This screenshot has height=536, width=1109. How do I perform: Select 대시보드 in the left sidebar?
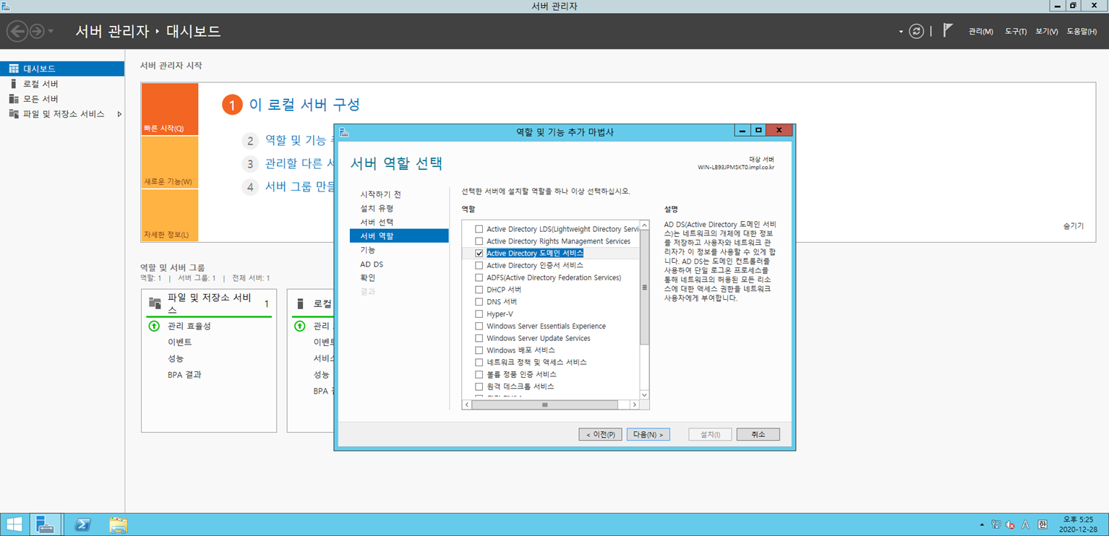pos(62,69)
